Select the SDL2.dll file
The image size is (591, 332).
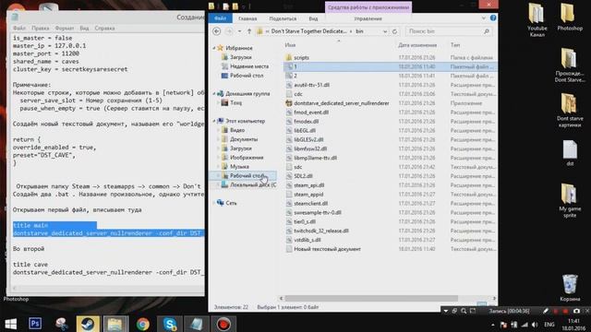click(303, 176)
